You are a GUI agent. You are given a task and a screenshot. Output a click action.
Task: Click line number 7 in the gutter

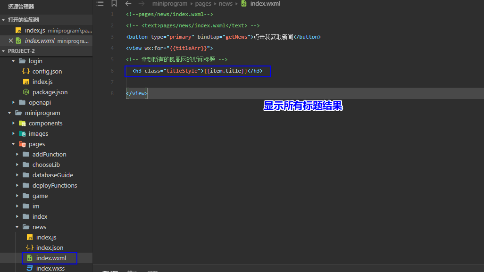[x=112, y=82]
